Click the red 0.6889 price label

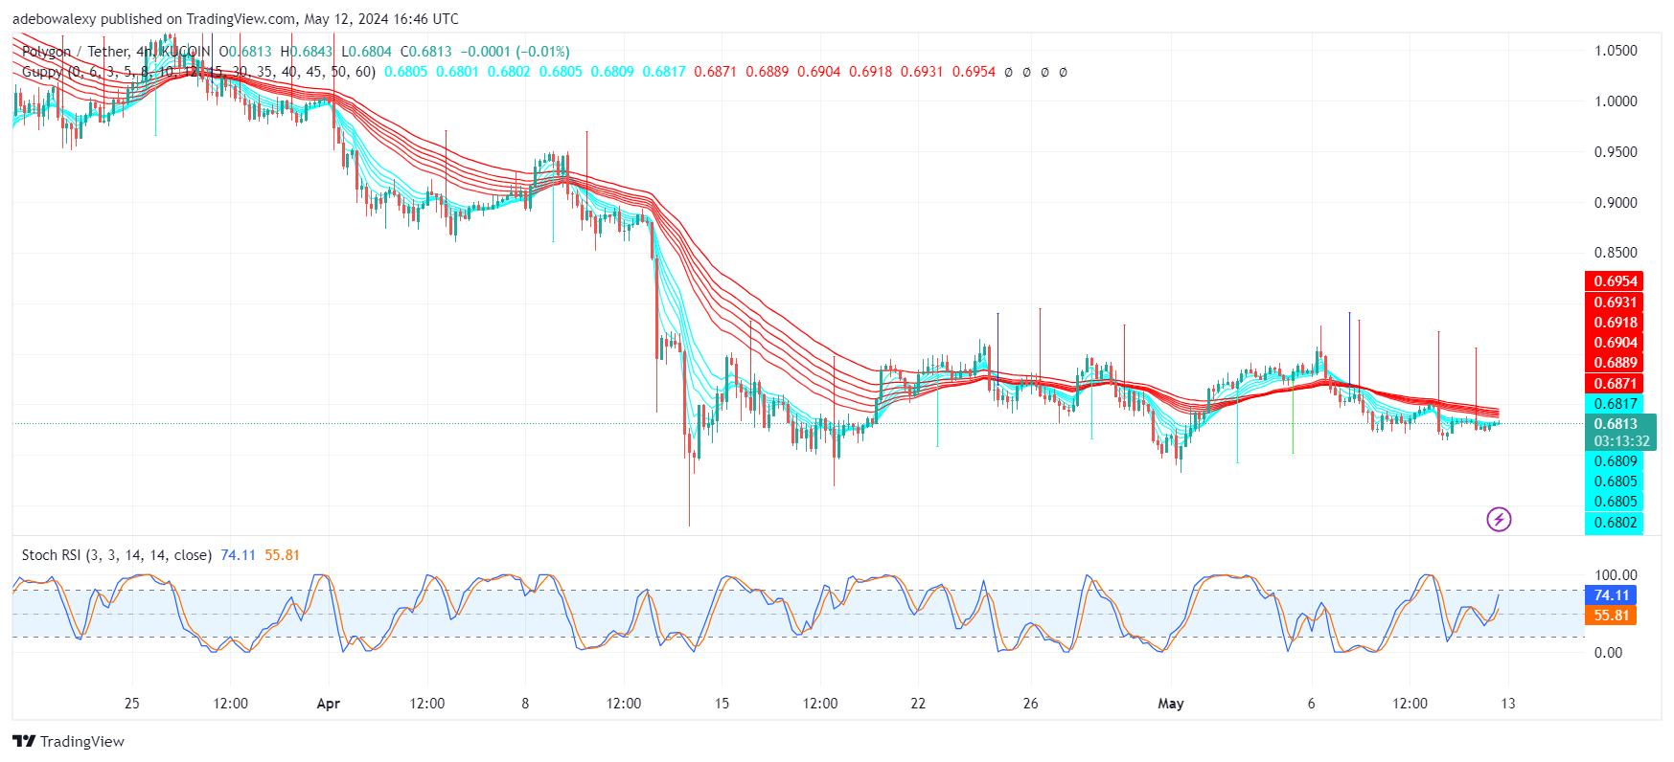[1615, 363]
